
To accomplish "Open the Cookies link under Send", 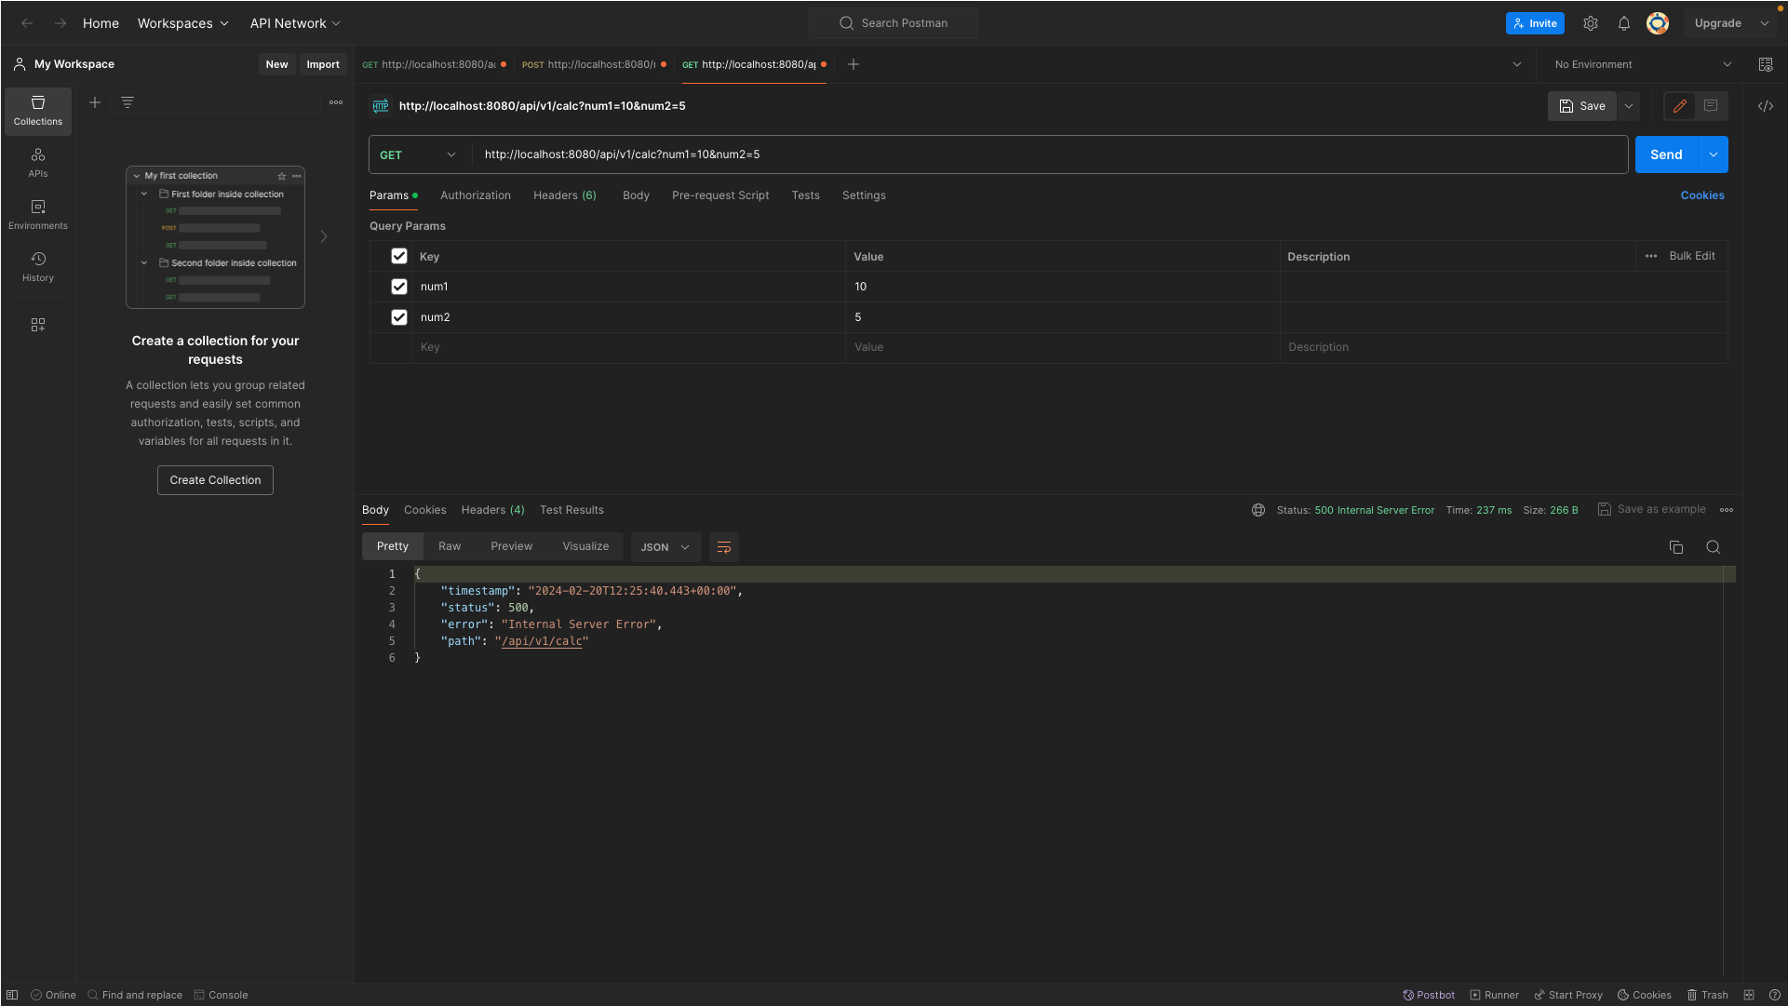I will [1702, 195].
